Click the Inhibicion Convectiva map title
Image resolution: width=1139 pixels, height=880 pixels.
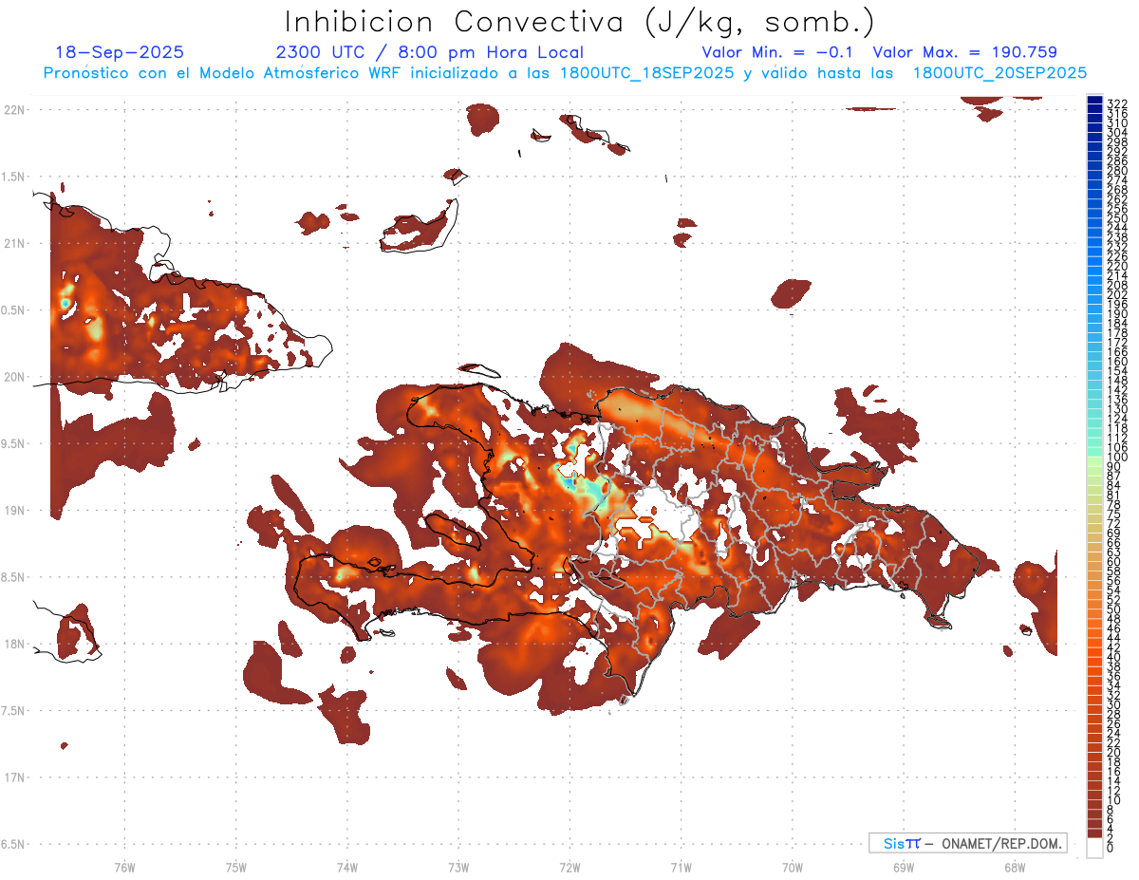tap(580, 21)
